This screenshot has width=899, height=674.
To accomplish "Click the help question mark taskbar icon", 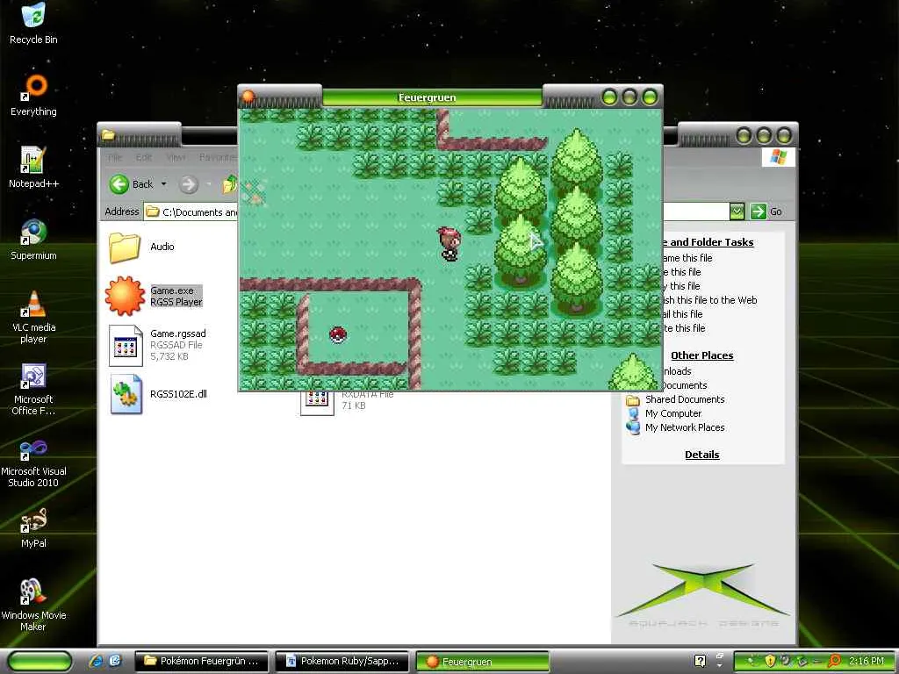I will (x=700, y=661).
